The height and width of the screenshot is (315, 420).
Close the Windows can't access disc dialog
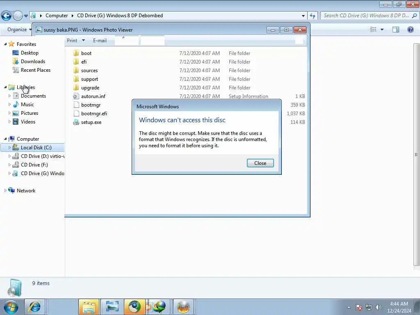tap(260, 163)
